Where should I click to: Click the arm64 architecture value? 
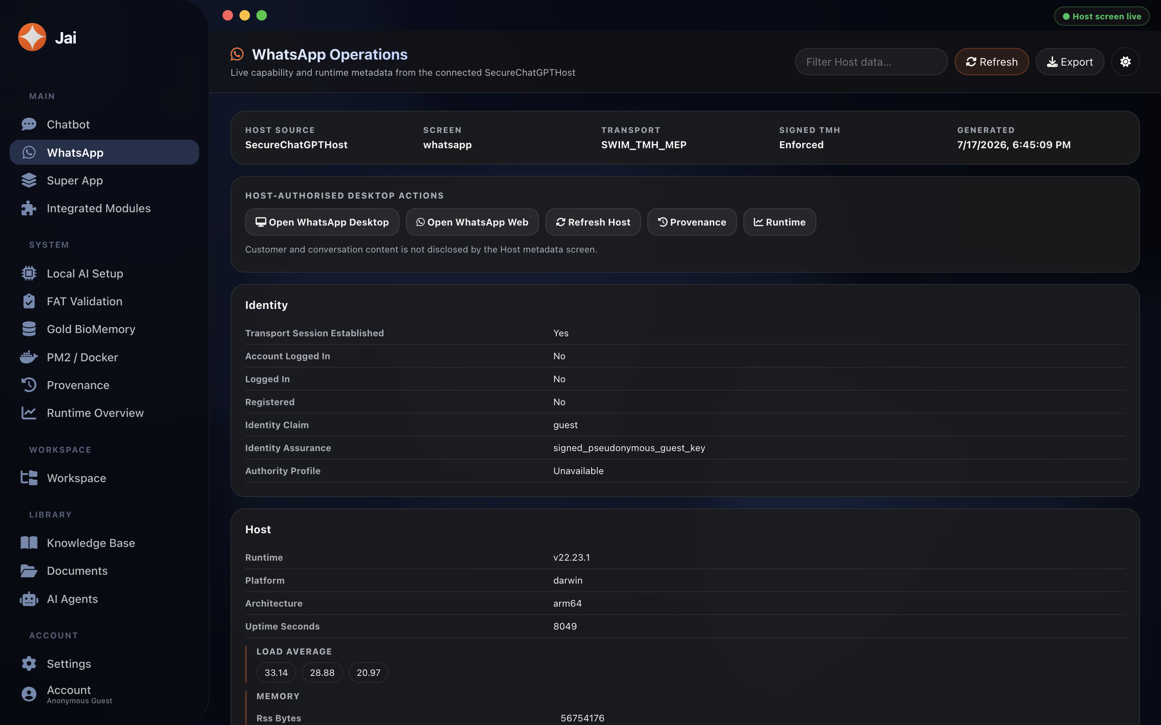click(x=567, y=603)
